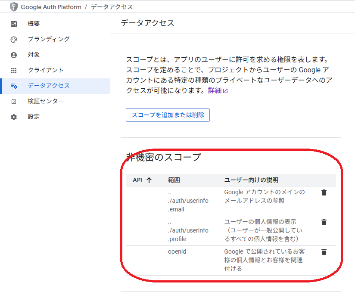
Task: Click Google Auth Platform breadcrumb text
Action: click(x=51, y=7)
